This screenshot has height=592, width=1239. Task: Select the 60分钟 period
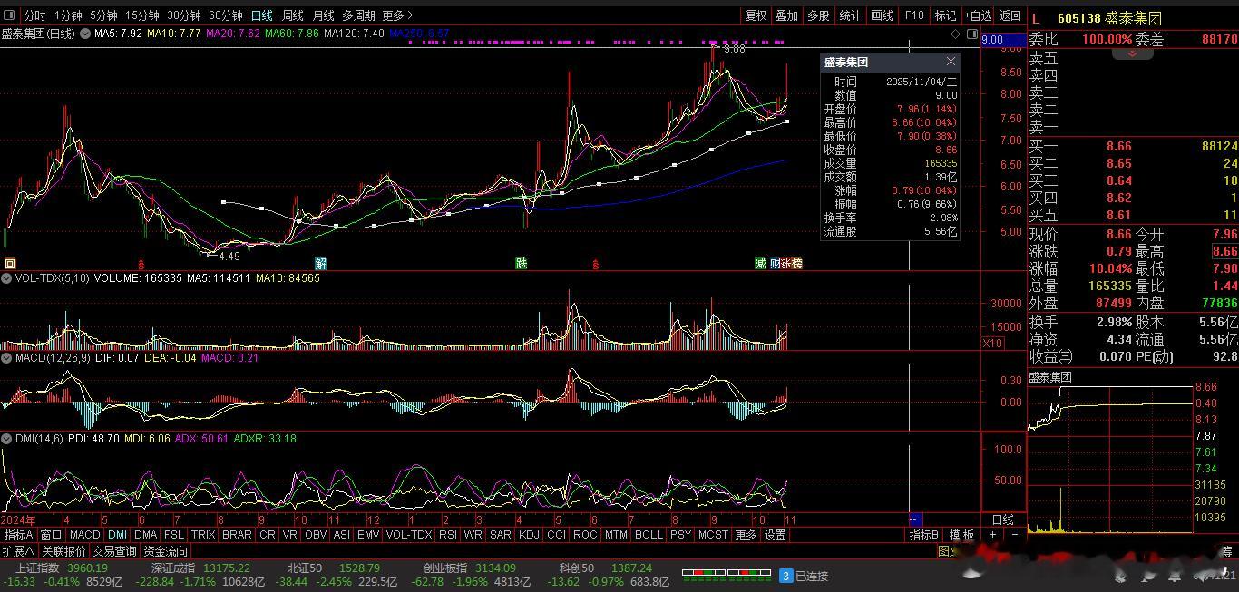pyautogui.click(x=226, y=15)
